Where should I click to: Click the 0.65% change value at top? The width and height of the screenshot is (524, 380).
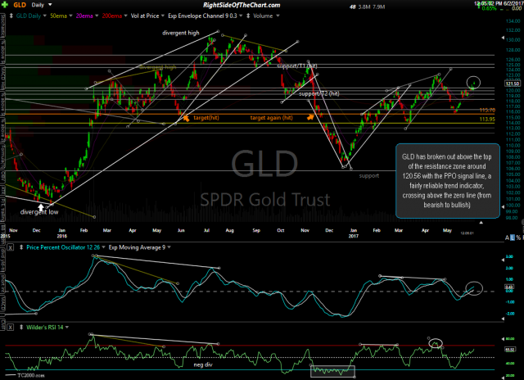click(x=489, y=9)
